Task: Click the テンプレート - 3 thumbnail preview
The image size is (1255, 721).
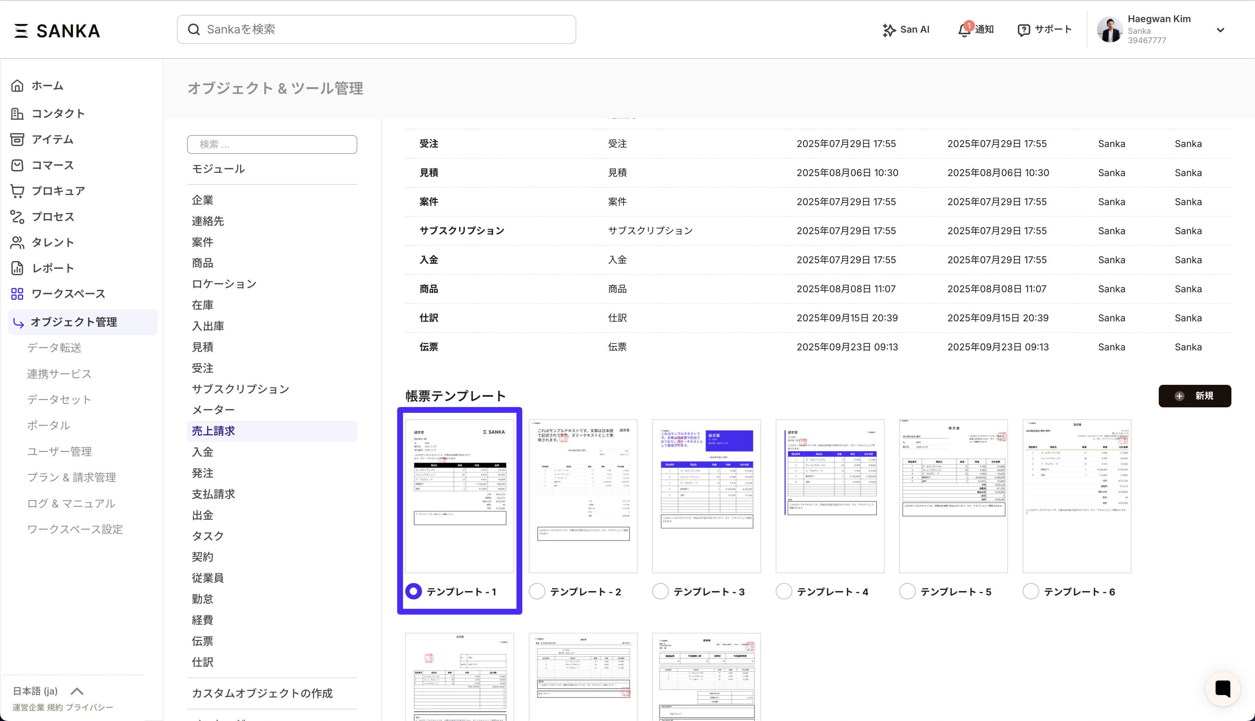Action: click(706, 496)
